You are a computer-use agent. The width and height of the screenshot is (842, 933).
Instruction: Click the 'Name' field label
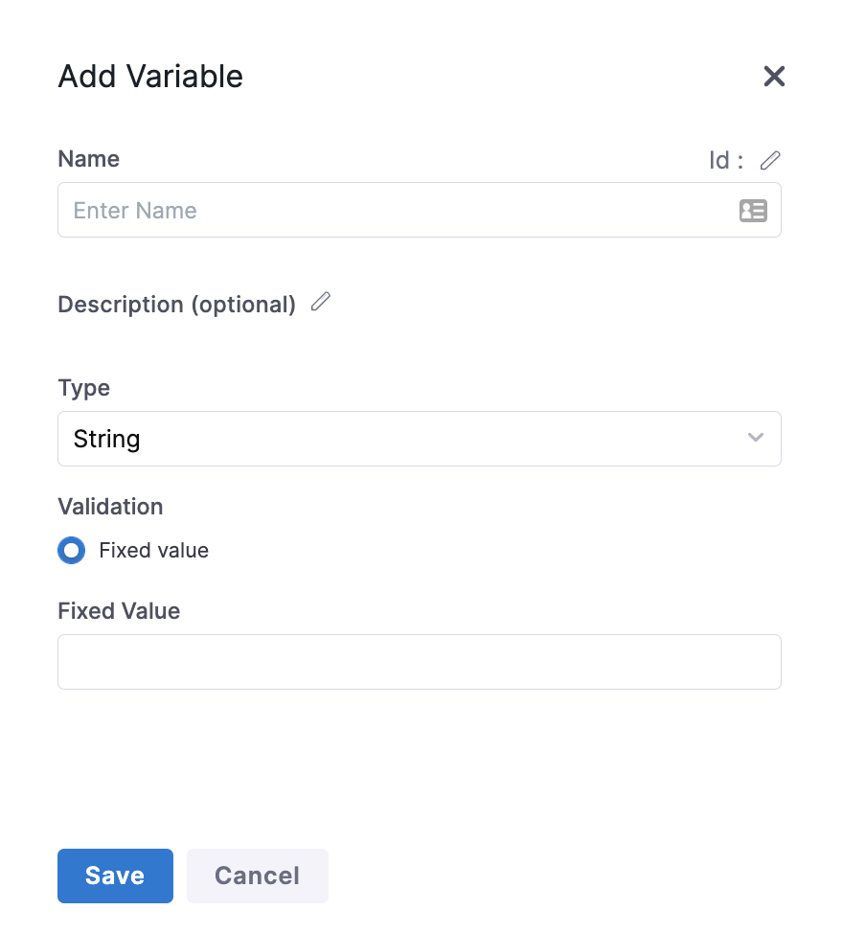[x=88, y=159]
